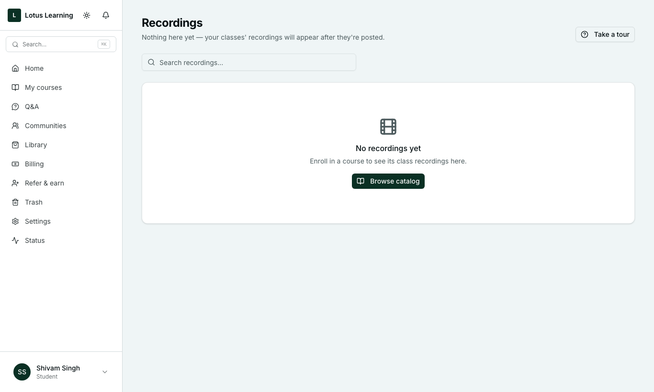Expand the Shivam Singh account menu chevron
This screenshot has height=392, width=654.
point(105,372)
